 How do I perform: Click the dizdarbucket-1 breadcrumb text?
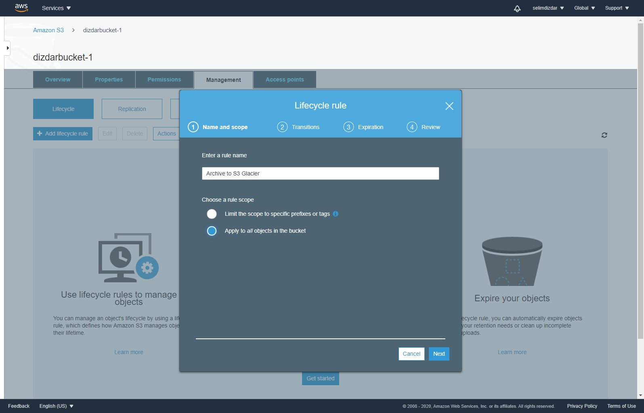102,30
